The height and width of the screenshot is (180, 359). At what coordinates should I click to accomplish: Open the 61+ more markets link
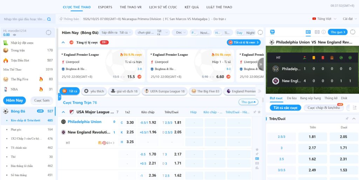click(x=110, y=143)
